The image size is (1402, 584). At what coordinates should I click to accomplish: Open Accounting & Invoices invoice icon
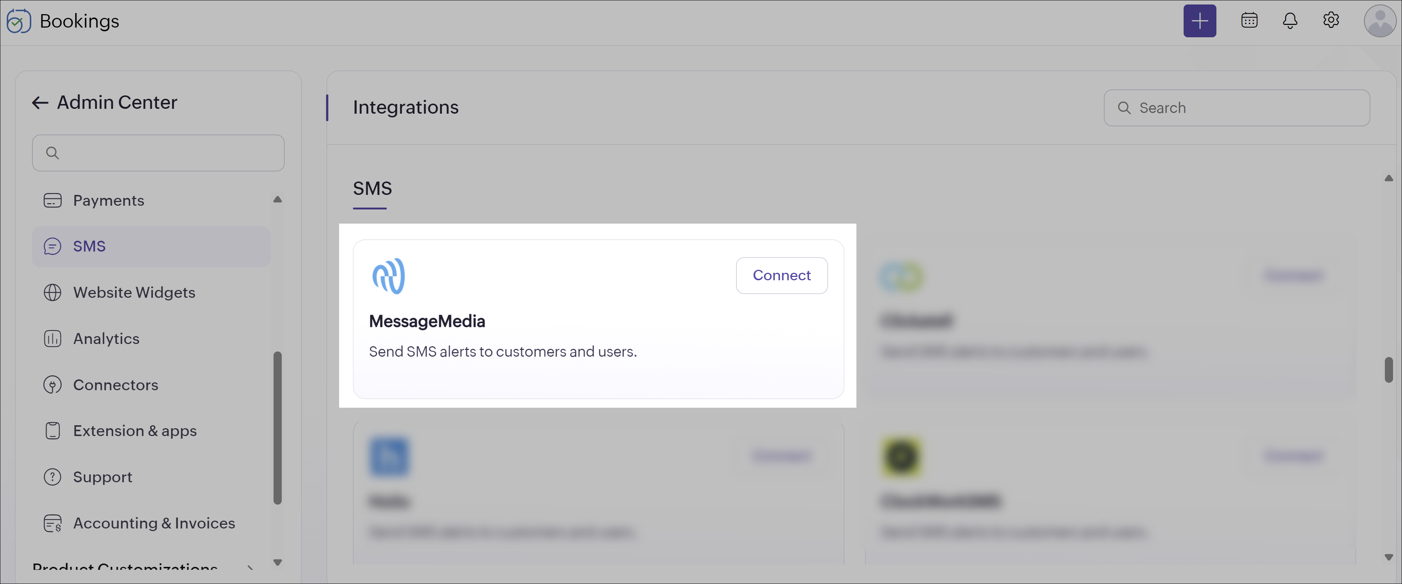point(52,523)
